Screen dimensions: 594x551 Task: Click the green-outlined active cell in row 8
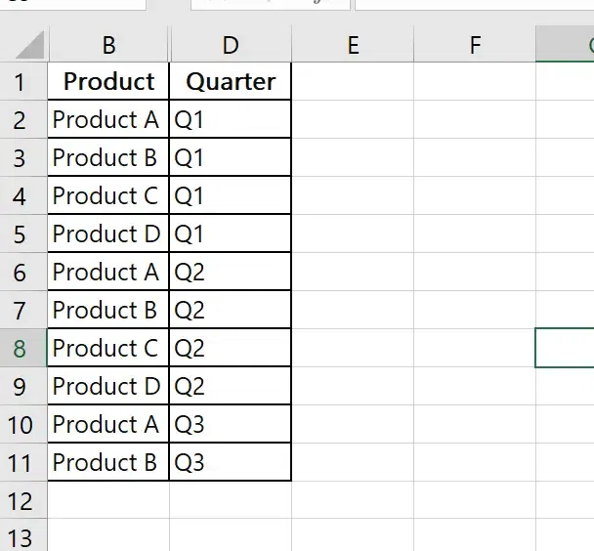tap(567, 349)
